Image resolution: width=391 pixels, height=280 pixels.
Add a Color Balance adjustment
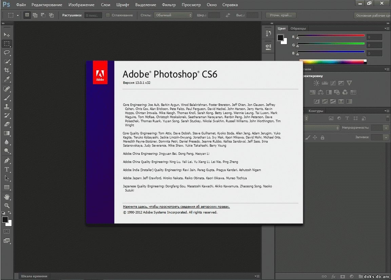321,92
